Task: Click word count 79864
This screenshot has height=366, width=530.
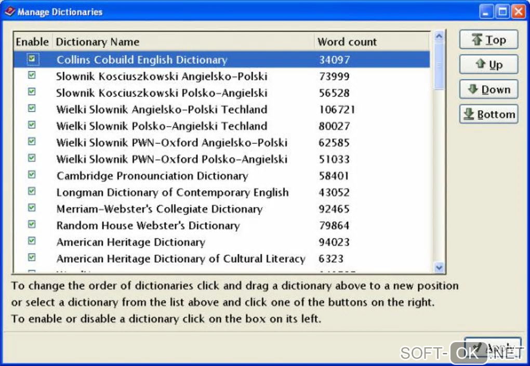Action: (x=334, y=225)
